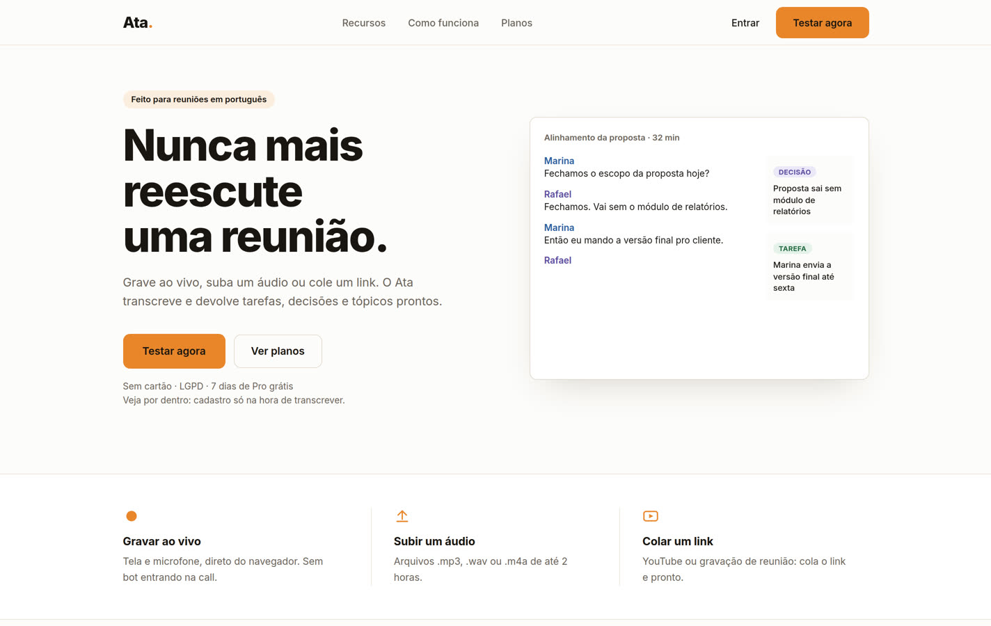This screenshot has width=991, height=626.
Task: Click 'Fechamos. Vai sem o módulo de relatórios.'
Action: click(x=635, y=207)
